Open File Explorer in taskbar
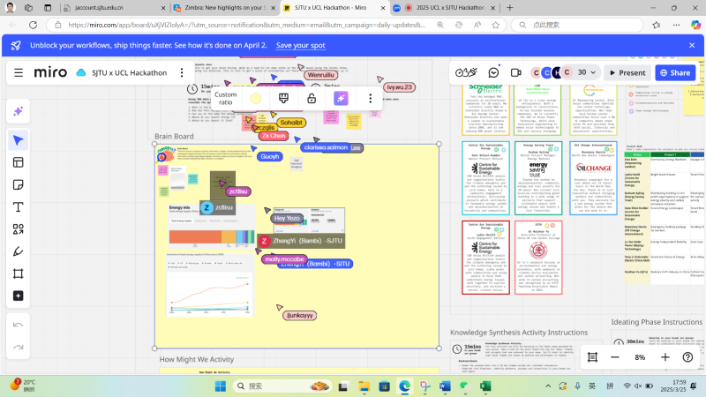 pos(364,386)
